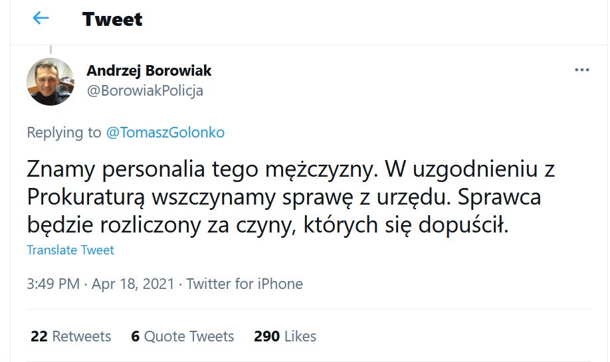Open the 3:49 PM time link

[x=52, y=284]
